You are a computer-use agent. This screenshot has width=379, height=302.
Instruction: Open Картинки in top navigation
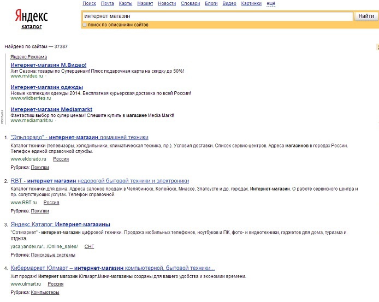(x=251, y=3)
